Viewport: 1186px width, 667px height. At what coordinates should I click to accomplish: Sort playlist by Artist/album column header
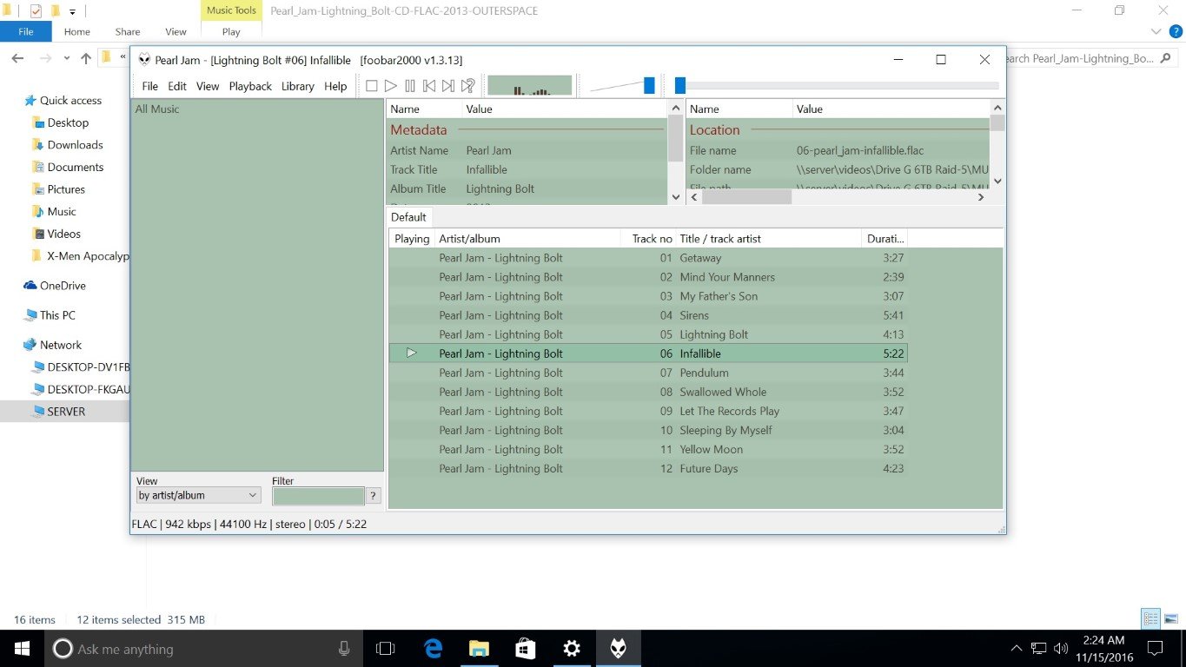[527, 239]
